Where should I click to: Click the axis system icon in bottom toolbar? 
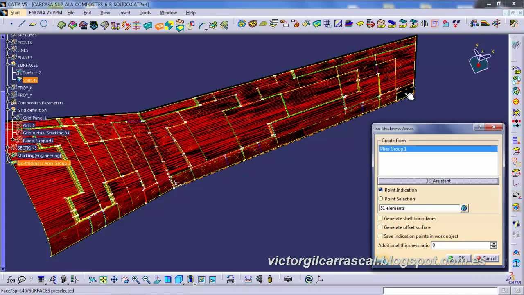click(320, 279)
